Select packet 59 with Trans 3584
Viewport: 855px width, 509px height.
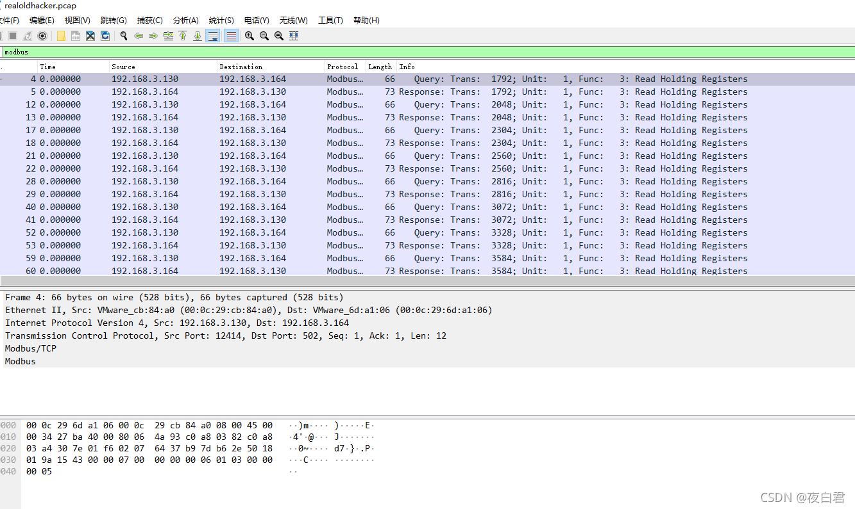[427, 258]
